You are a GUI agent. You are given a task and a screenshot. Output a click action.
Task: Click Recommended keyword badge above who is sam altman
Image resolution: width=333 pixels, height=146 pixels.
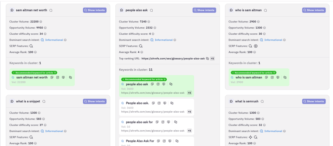[253, 72]
